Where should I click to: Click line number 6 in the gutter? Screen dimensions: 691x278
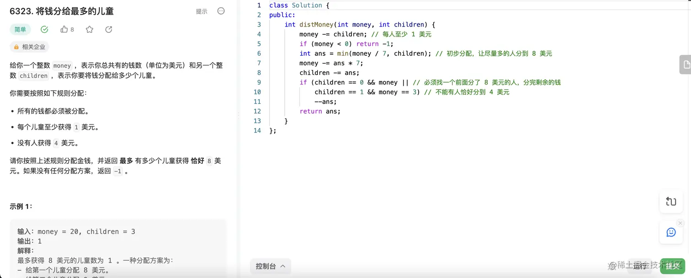coord(259,53)
